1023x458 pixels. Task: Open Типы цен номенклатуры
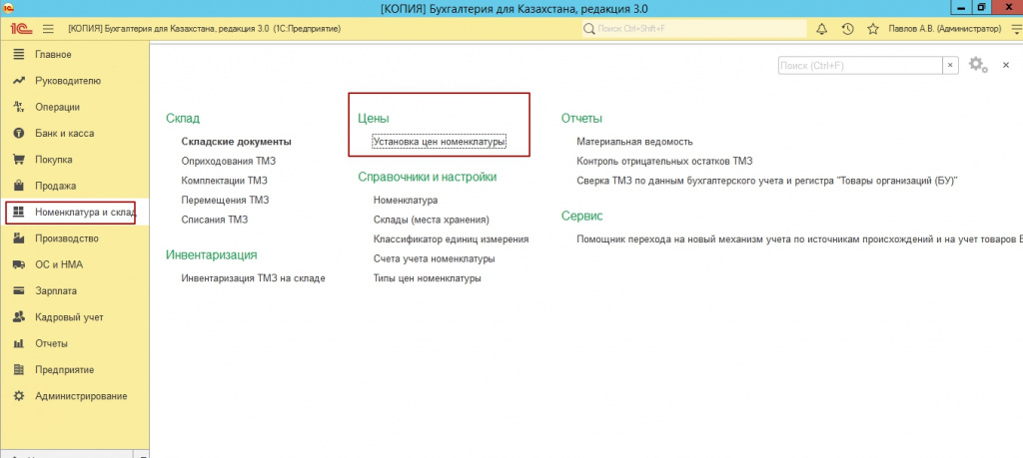coord(428,278)
